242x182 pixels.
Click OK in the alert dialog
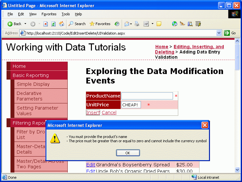pyautogui.click(x=128, y=153)
